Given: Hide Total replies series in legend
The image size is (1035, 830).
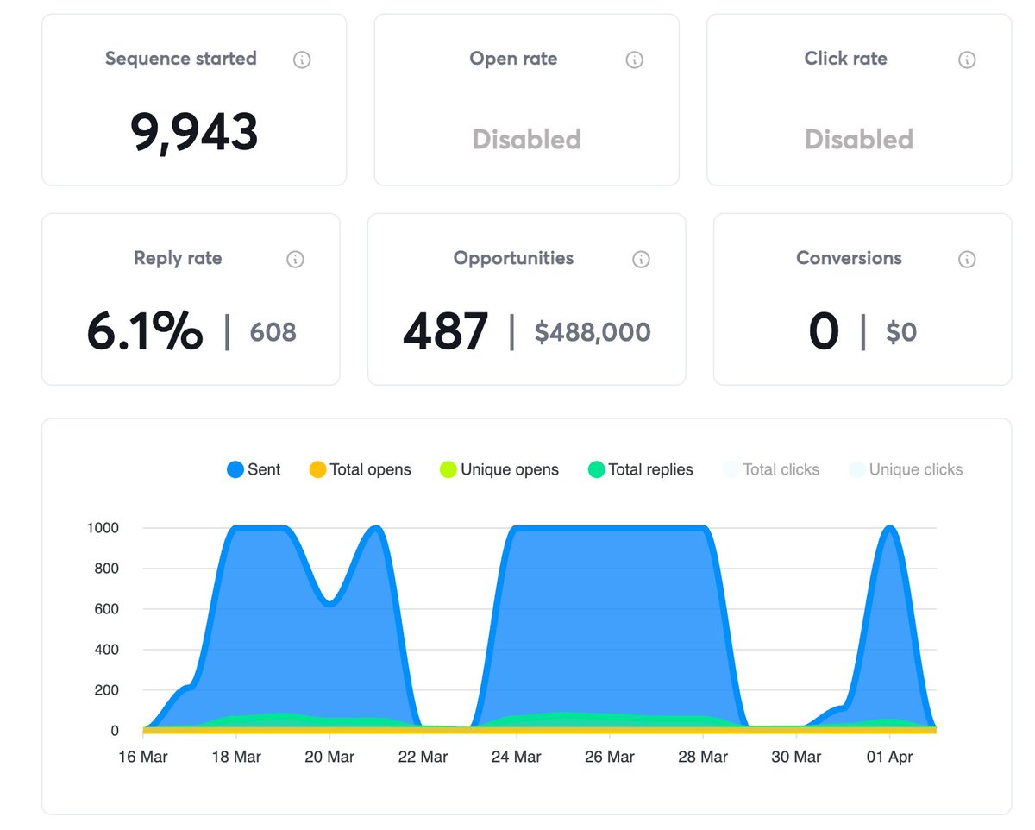Looking at the screenshot, I should click(640, 469).
